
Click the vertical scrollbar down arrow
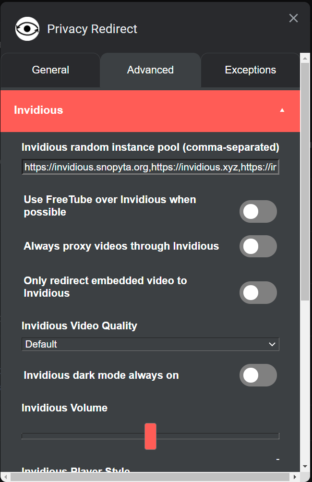(x=305, y=467)
